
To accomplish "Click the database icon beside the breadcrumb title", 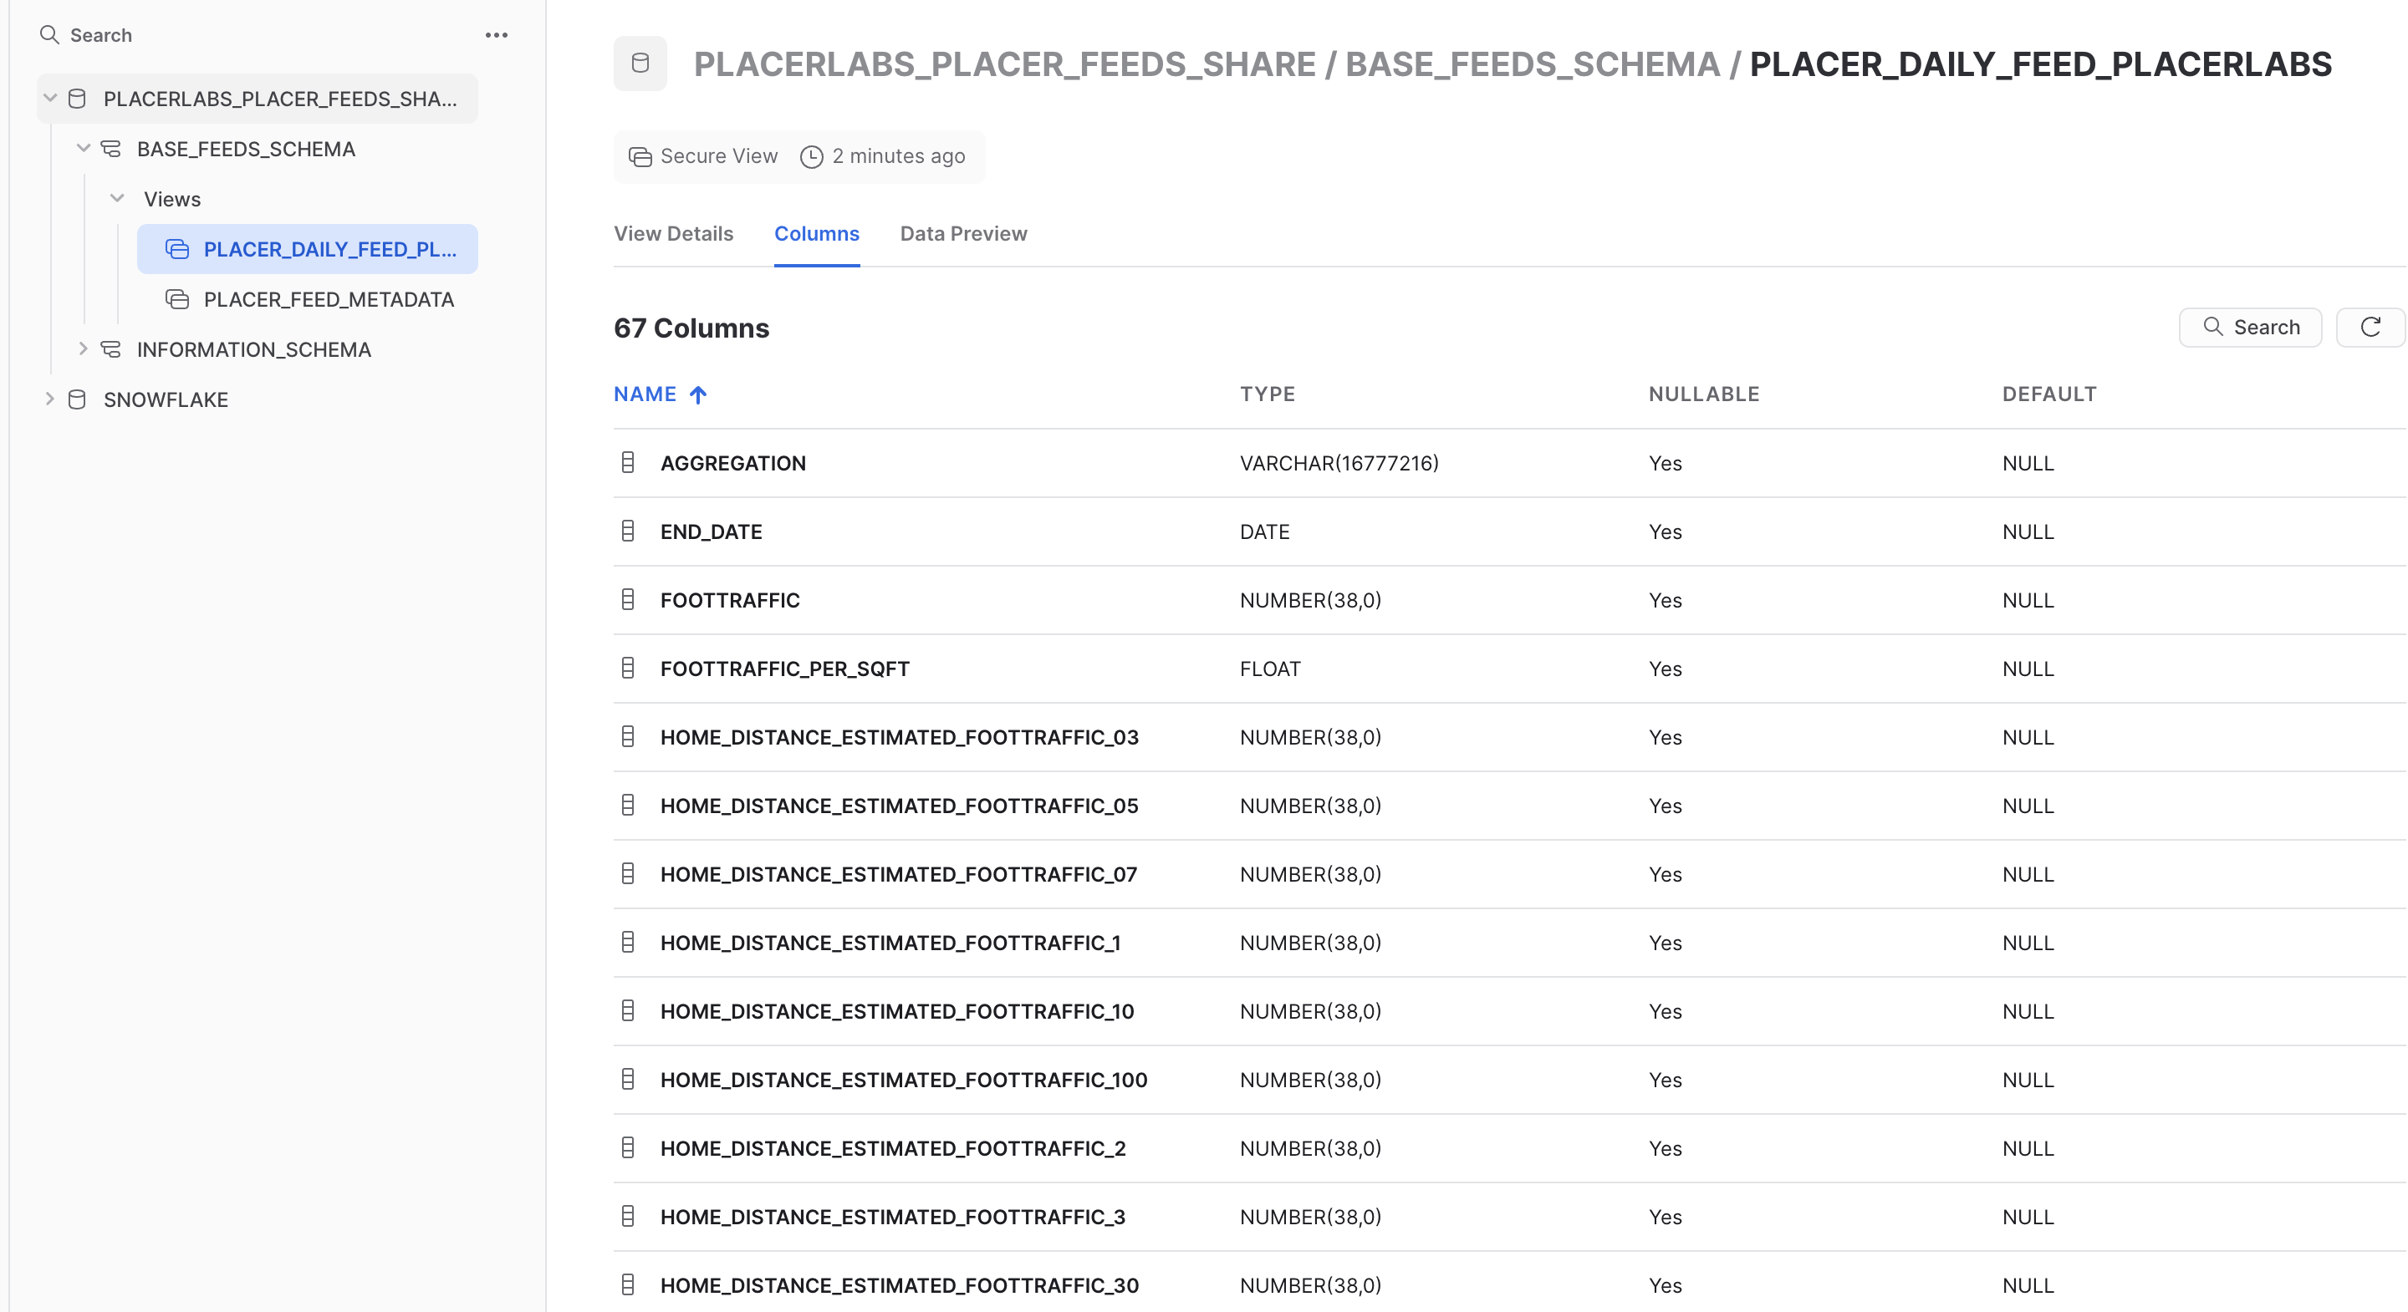I will click(640, 64).
